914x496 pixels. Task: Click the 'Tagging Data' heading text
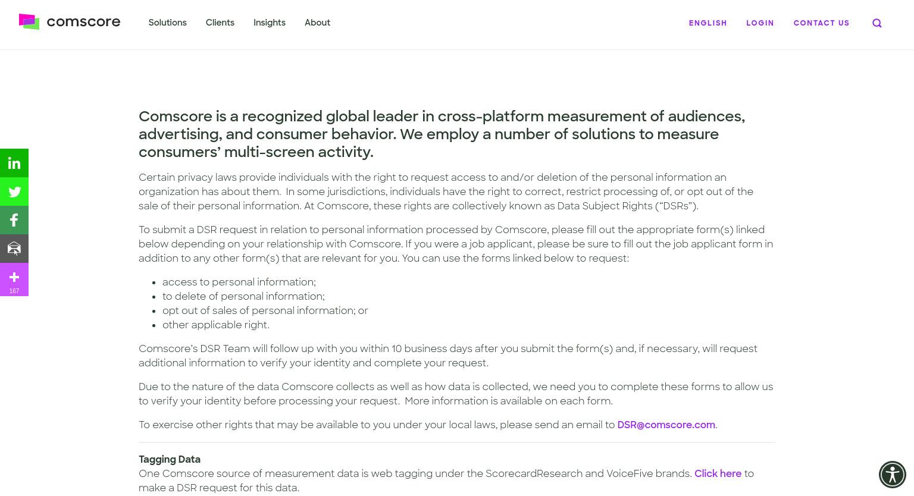[170, 459]
